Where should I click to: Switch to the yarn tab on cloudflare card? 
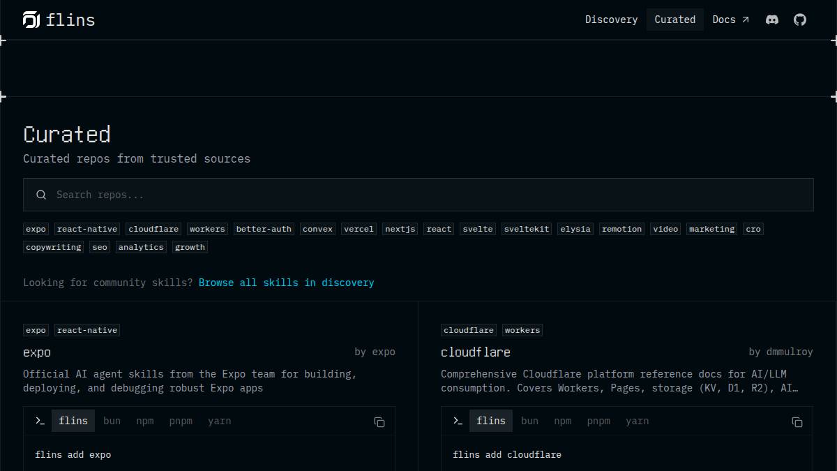tap(637, 421)
